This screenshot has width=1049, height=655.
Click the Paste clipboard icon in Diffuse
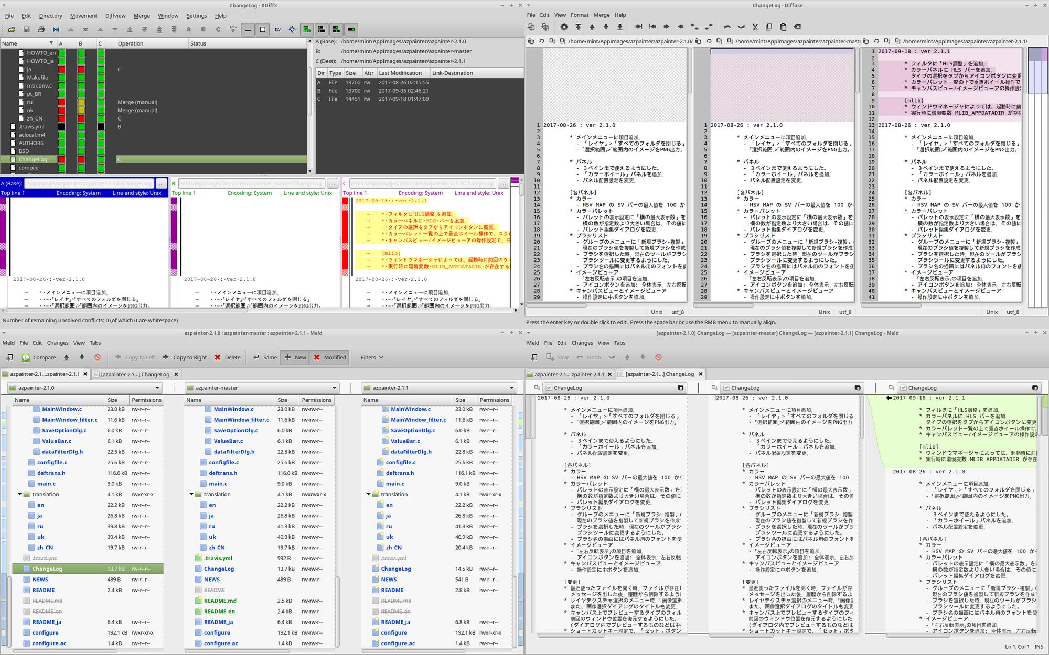tap(783, 27)
